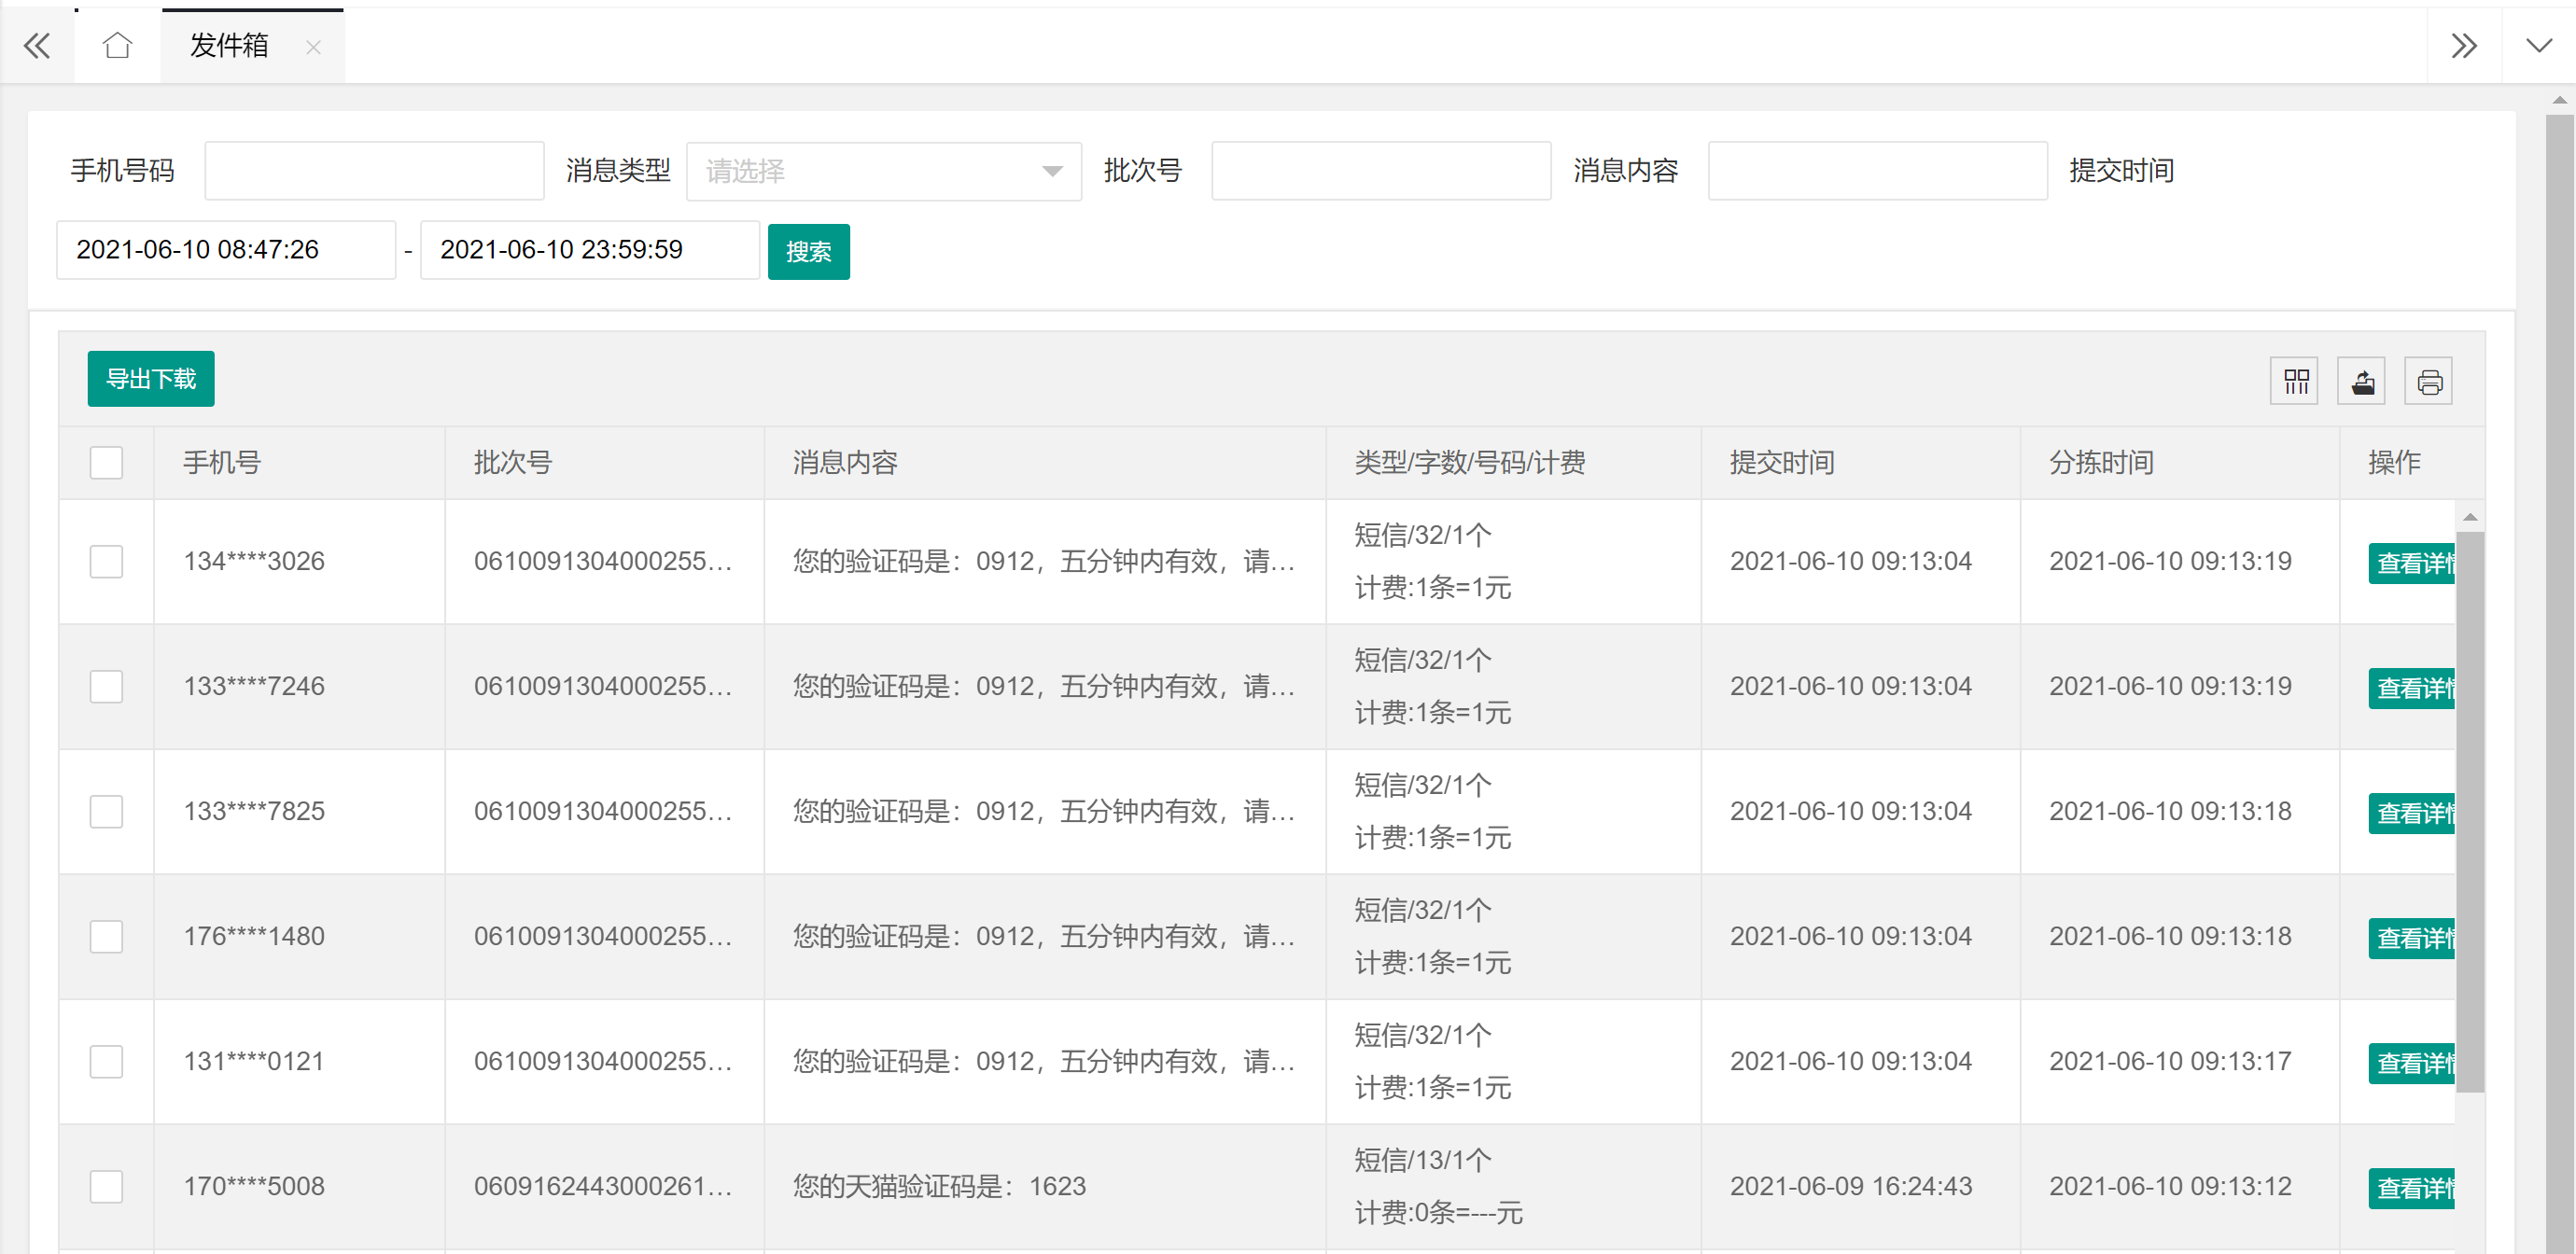The height and width of the screenshot is (1254, 2576).
Task: Click the print table icon
Action: pos(2429,381)
